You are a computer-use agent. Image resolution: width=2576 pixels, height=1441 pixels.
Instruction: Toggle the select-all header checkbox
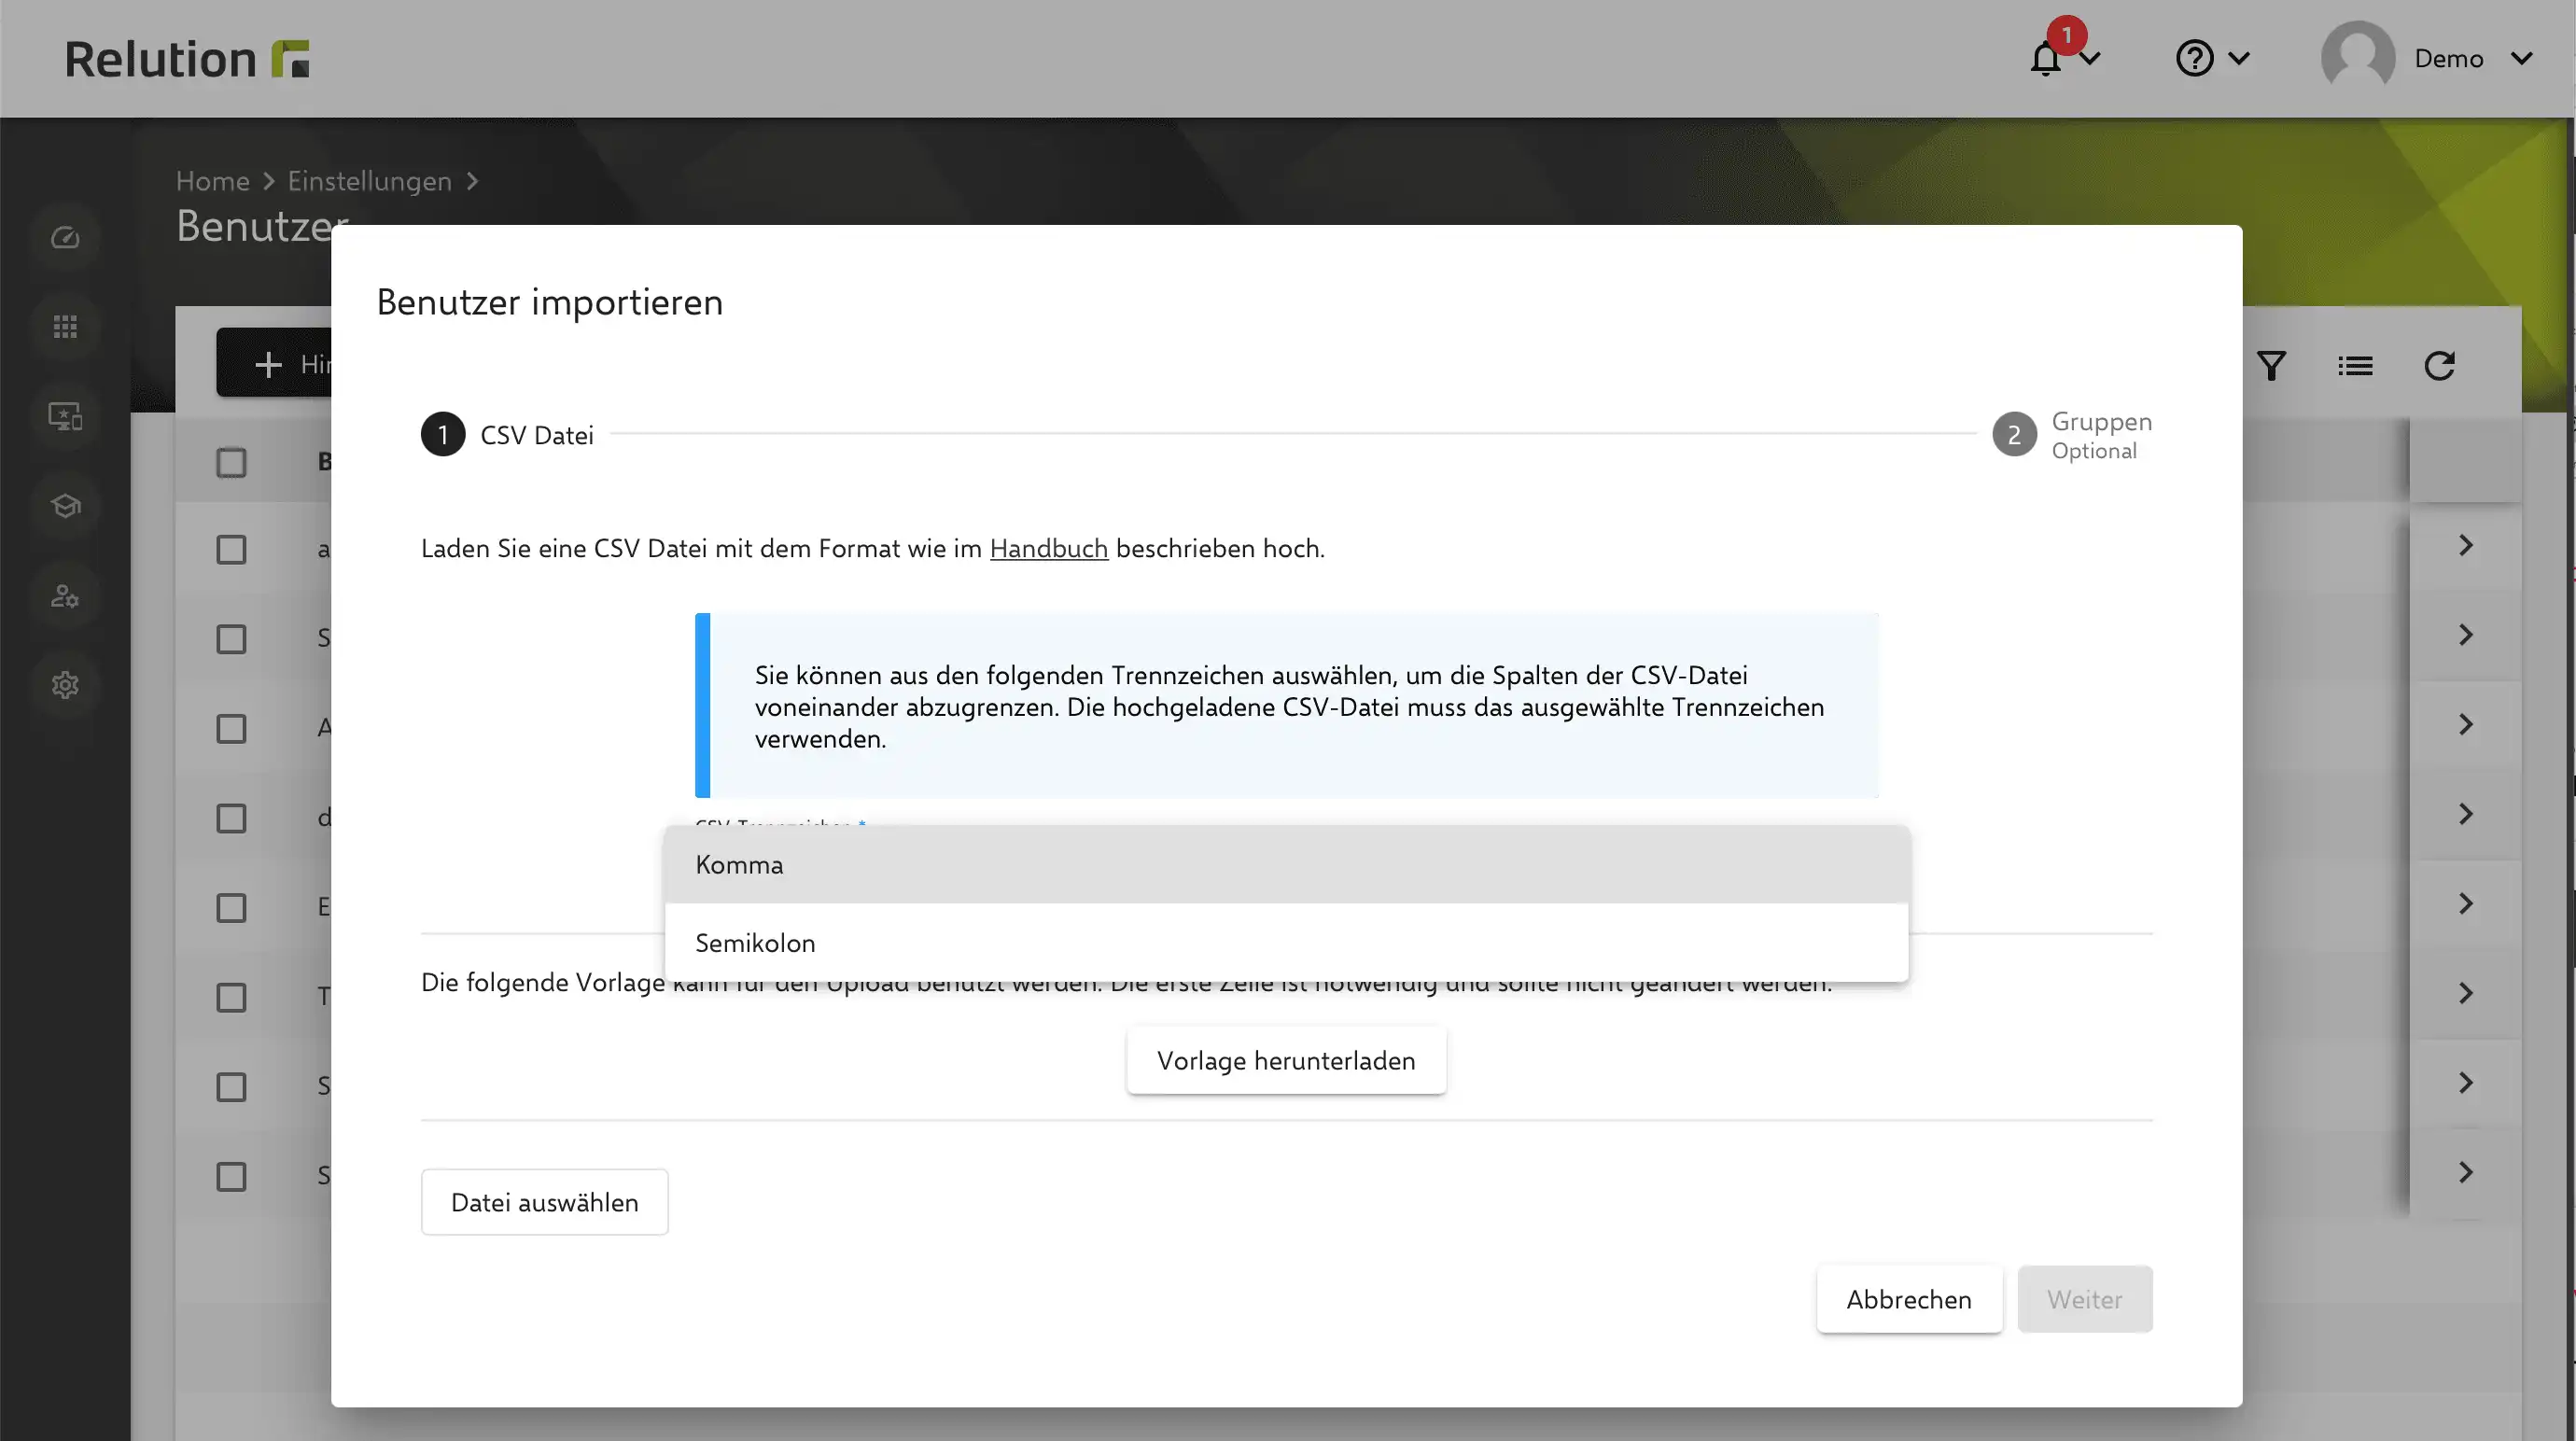tap(231, 462)
